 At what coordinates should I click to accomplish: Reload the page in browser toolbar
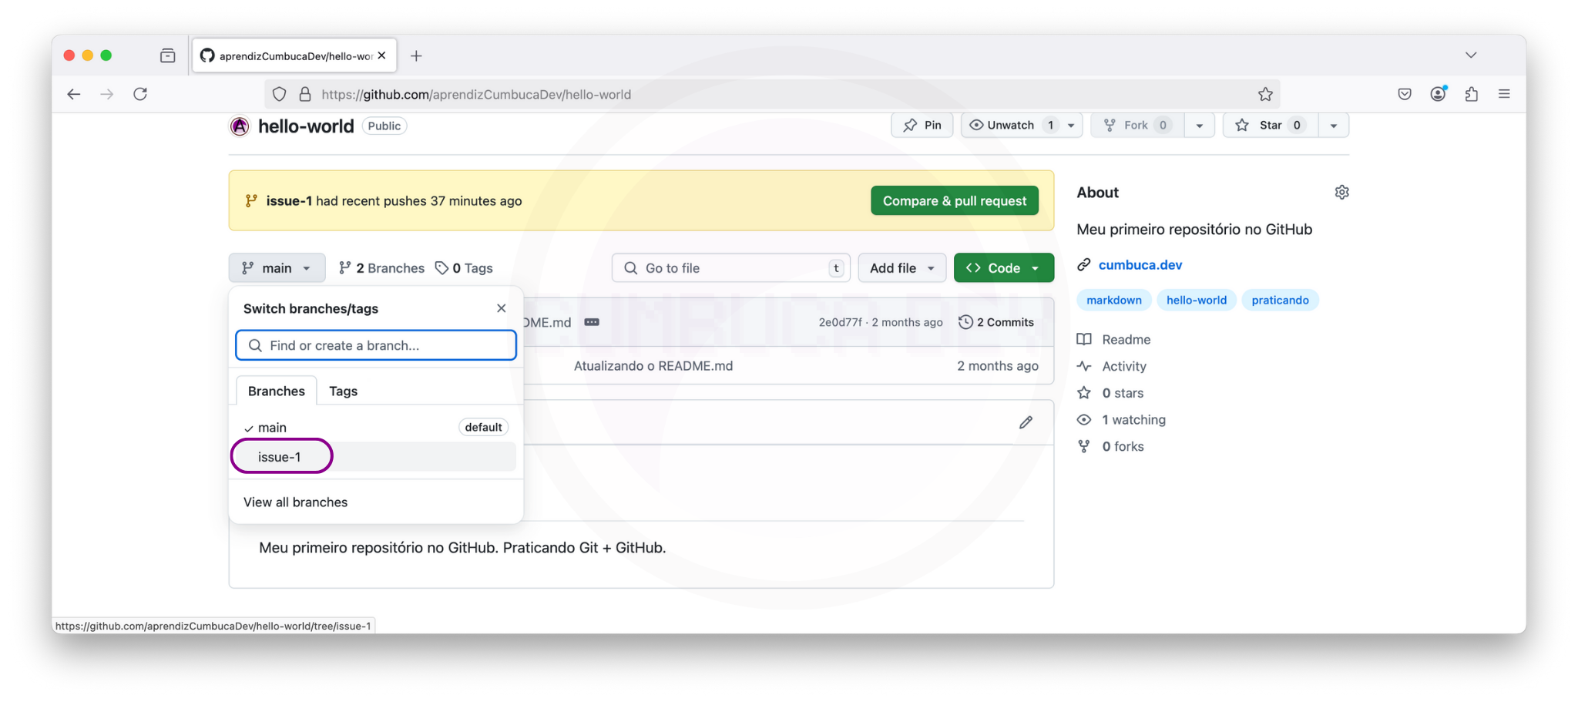tap(140, 94)
